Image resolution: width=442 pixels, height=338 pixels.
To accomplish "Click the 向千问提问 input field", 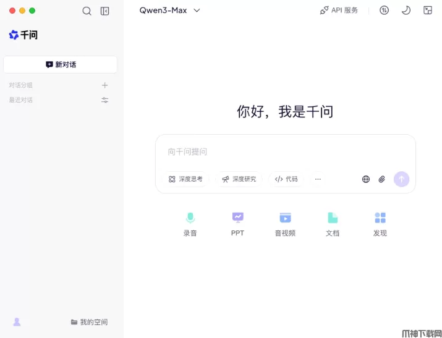I will click(x=284, y=151).
